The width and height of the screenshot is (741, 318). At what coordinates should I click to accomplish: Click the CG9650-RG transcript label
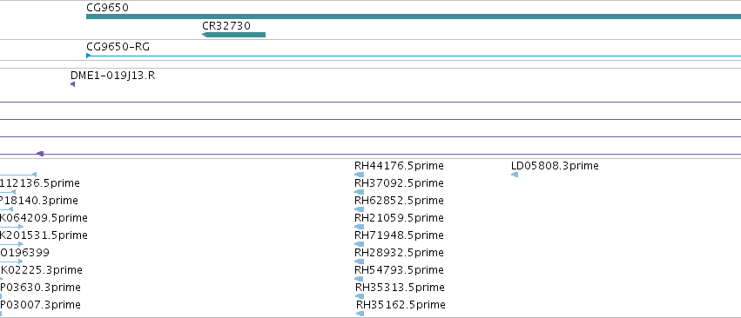118,47
